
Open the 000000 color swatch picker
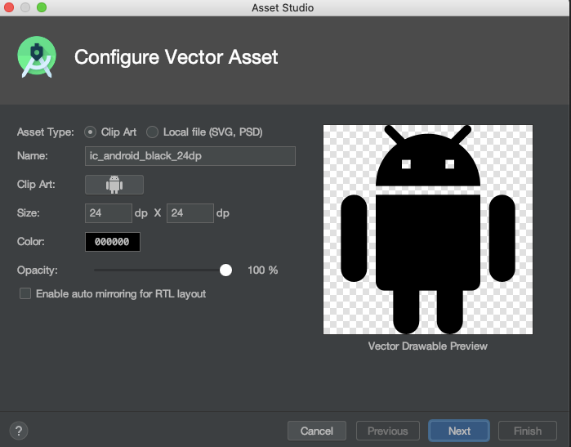[x=113, y=242]
